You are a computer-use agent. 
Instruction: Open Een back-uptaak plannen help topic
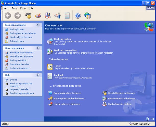point(22,93)
